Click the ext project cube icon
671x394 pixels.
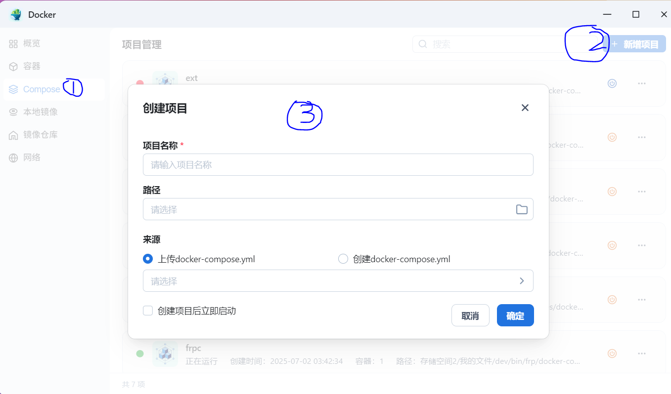pos(165,79)
